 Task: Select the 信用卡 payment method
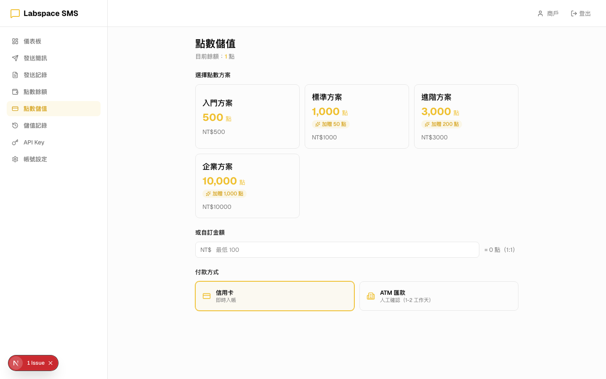[x=274, y=296]
